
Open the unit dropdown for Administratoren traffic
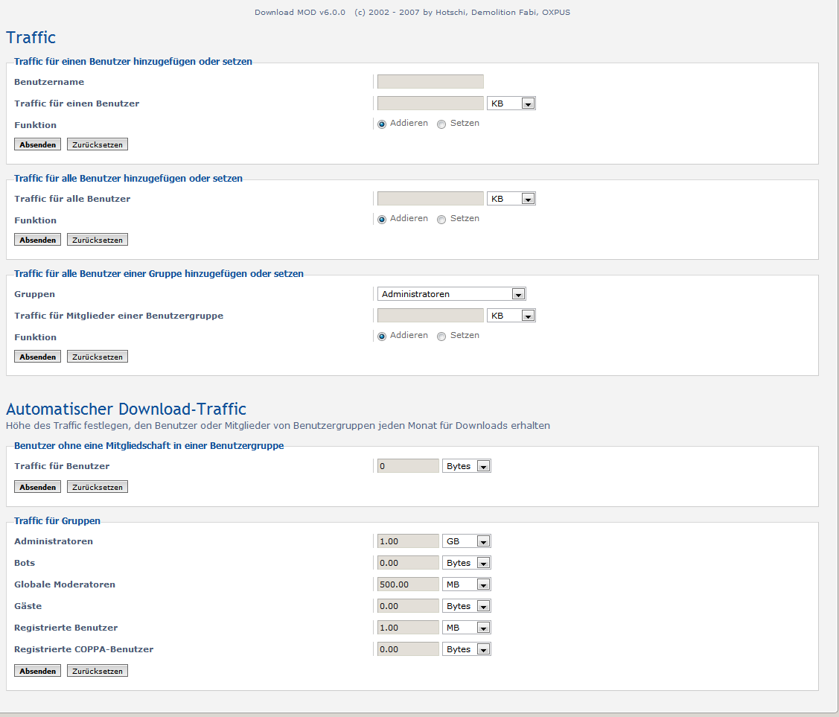click(466, 541)
